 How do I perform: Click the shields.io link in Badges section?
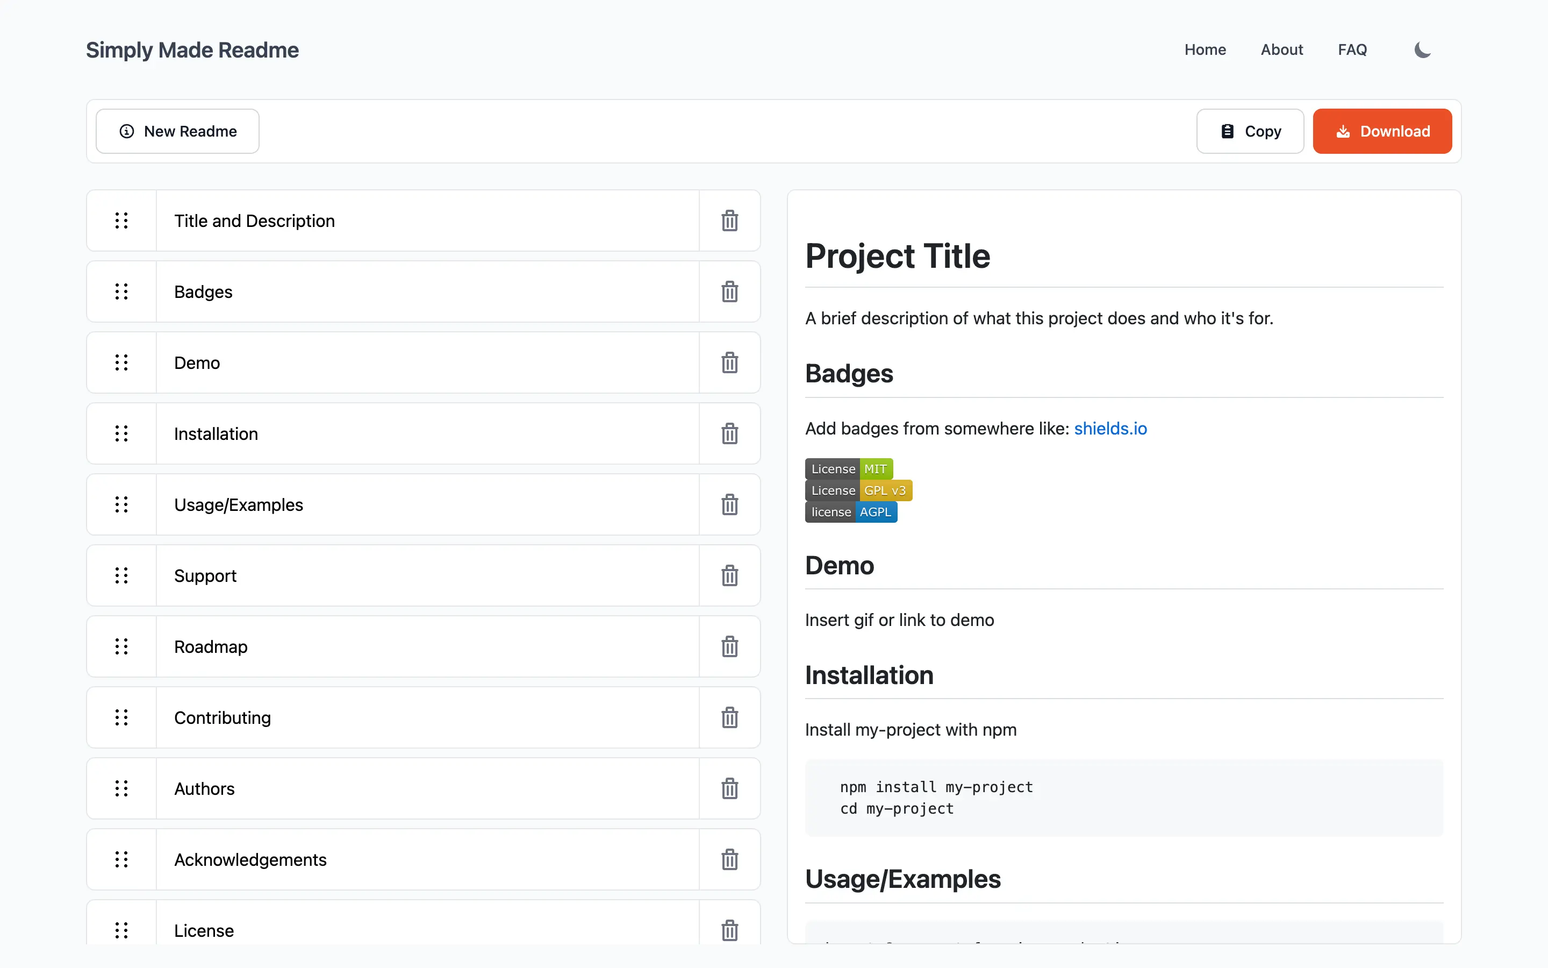point(1110,427)
